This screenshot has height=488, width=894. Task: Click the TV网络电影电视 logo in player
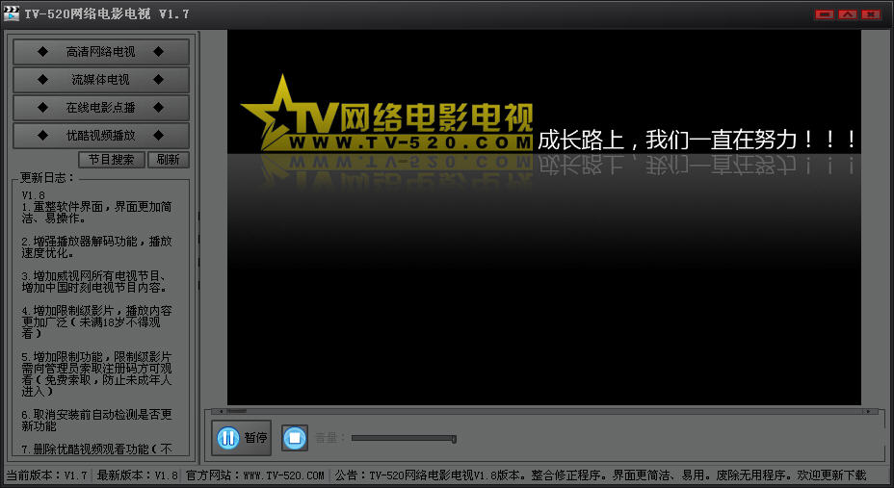(386, 114)
